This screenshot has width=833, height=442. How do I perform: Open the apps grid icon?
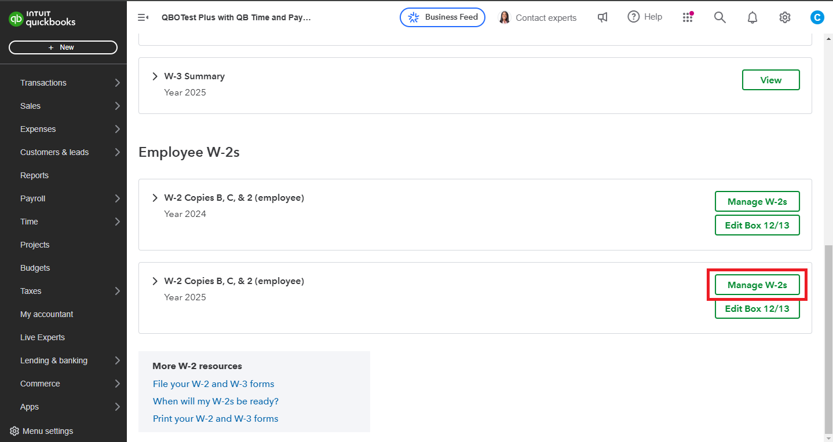[688, 17]
